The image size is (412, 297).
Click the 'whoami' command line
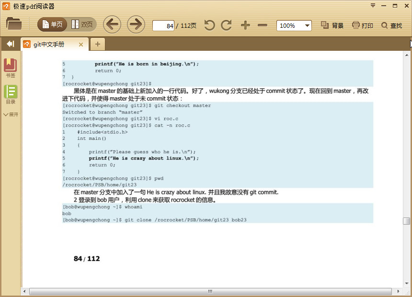click(x=134, y=207)
